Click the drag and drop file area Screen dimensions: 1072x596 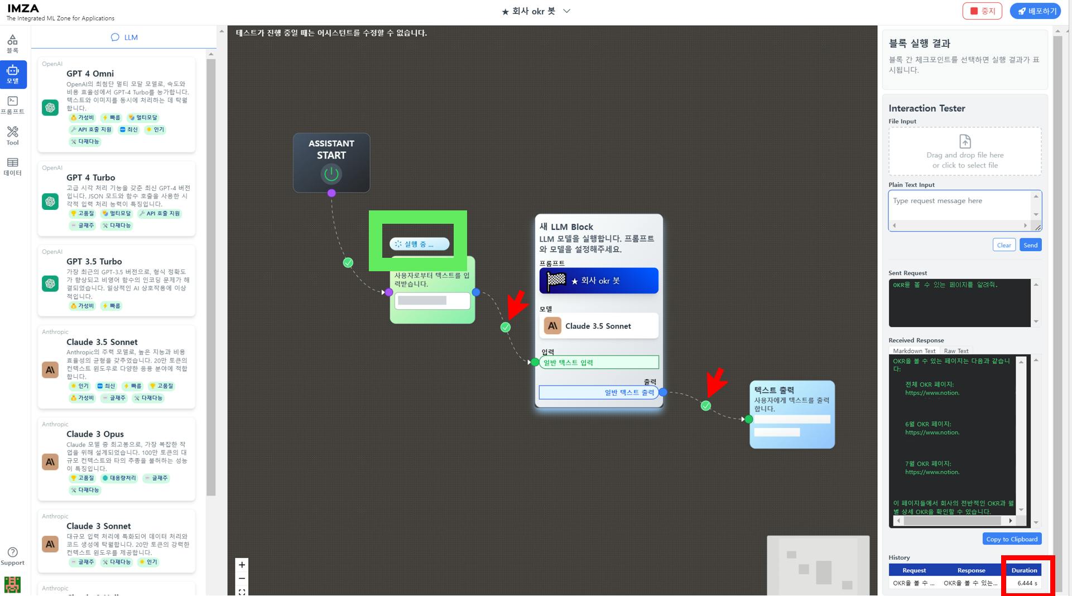coord(965,151)
